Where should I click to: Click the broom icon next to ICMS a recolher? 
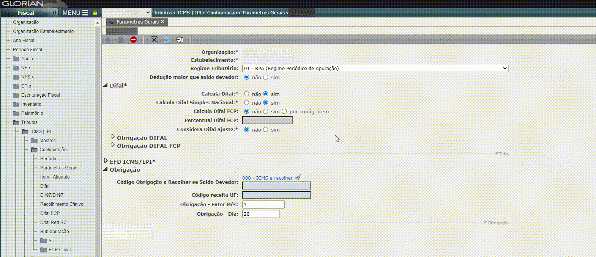tap(298, 177)
